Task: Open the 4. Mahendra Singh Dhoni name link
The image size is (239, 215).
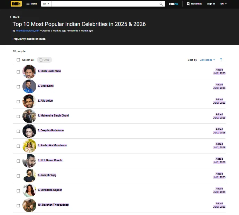Action: 53,116
